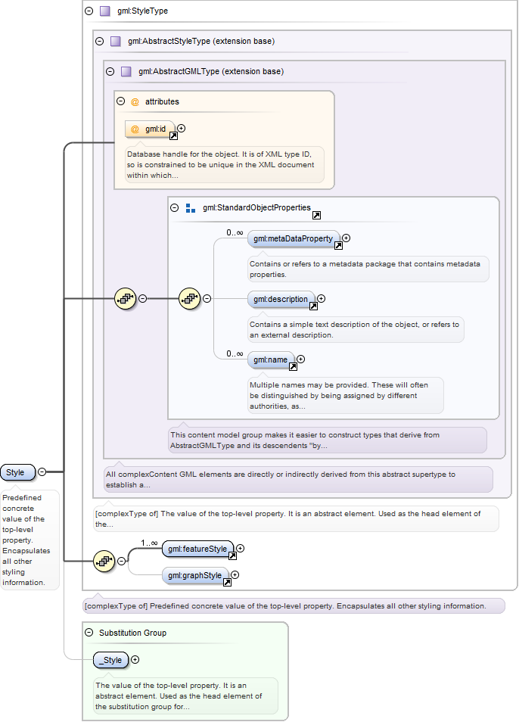Select the gml:metaDataProperty element
The height and width of the screenshot is (722, 519).
pos(294,238)
